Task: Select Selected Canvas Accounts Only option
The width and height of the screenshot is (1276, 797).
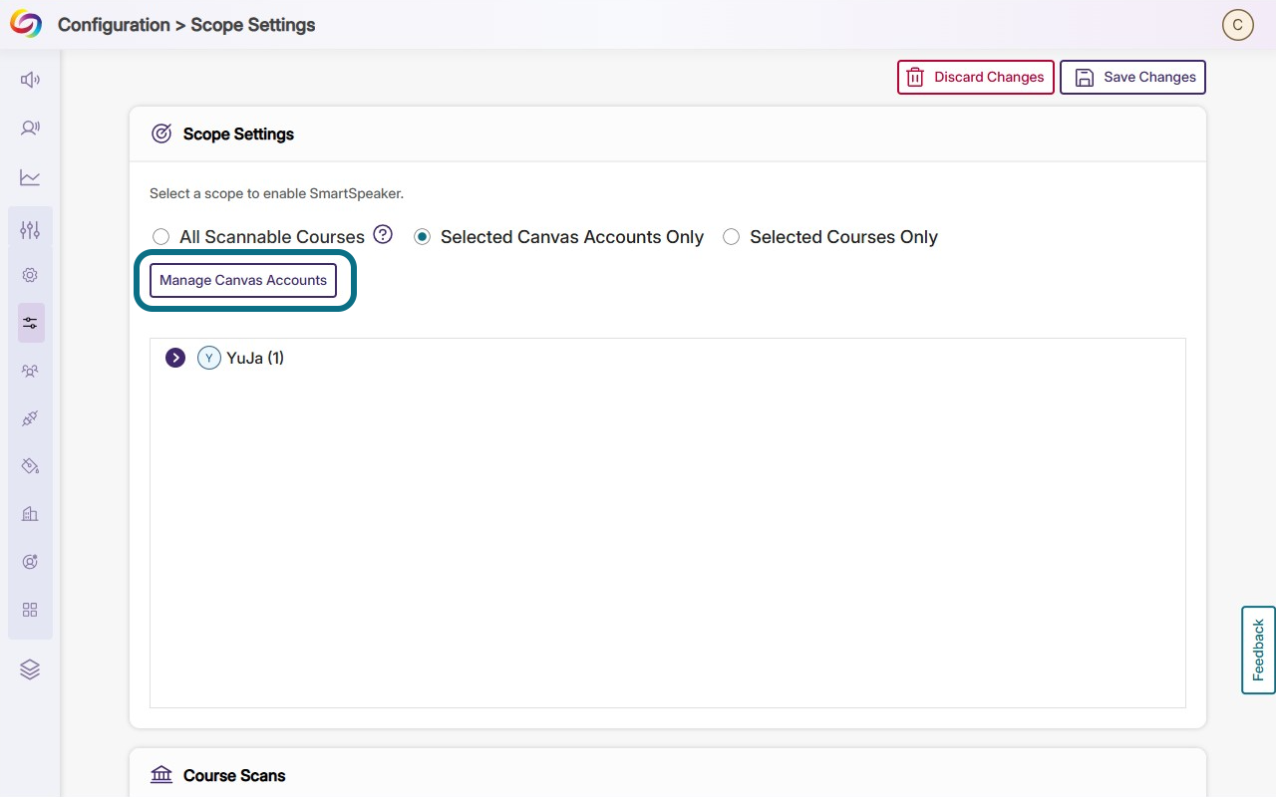Action: [x=422, y=237]
